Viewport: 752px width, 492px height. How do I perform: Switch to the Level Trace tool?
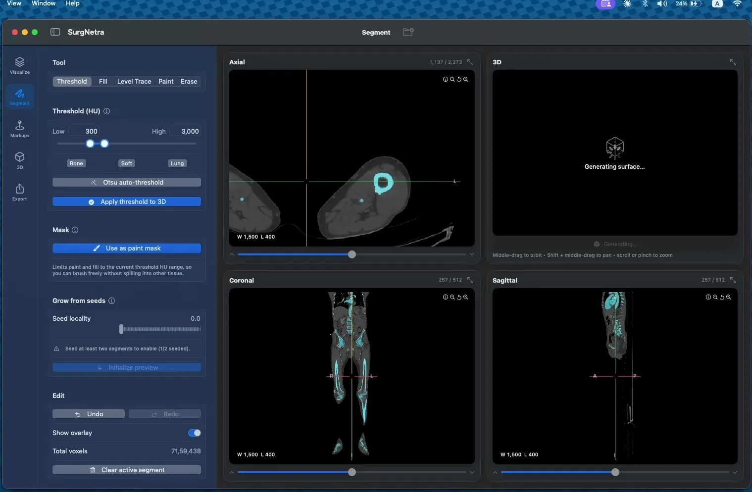click(x=134, y=82)
